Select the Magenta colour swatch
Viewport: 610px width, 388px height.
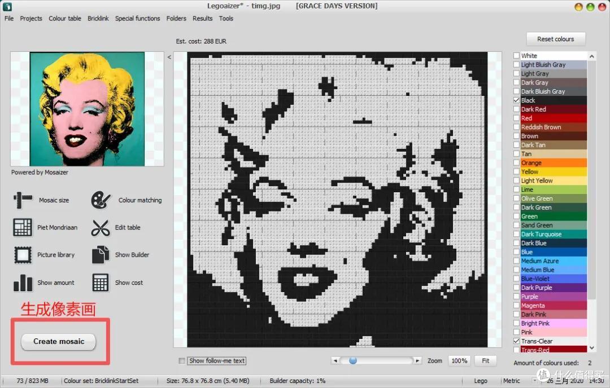click(554, 306)
